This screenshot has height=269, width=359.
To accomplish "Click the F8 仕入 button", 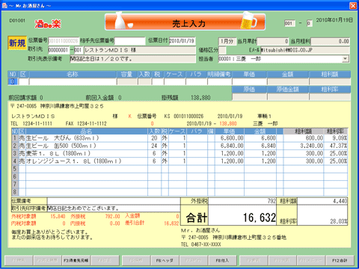I will click(x=222, y=261).
